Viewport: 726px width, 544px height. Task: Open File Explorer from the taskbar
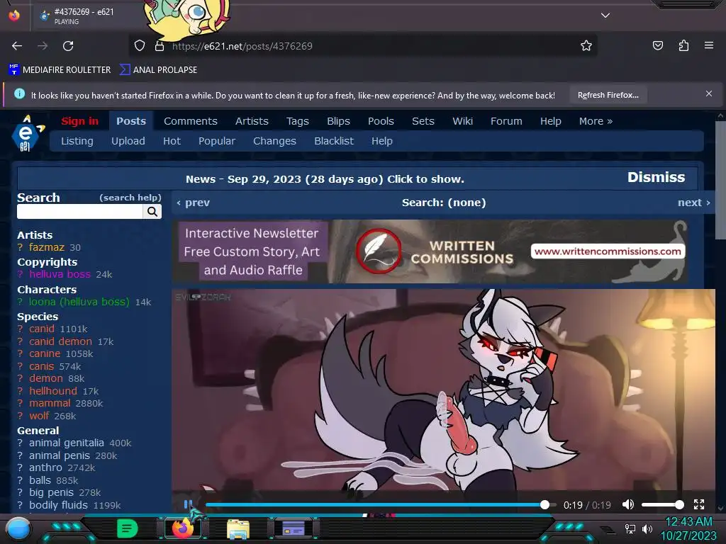coord(238,528)
